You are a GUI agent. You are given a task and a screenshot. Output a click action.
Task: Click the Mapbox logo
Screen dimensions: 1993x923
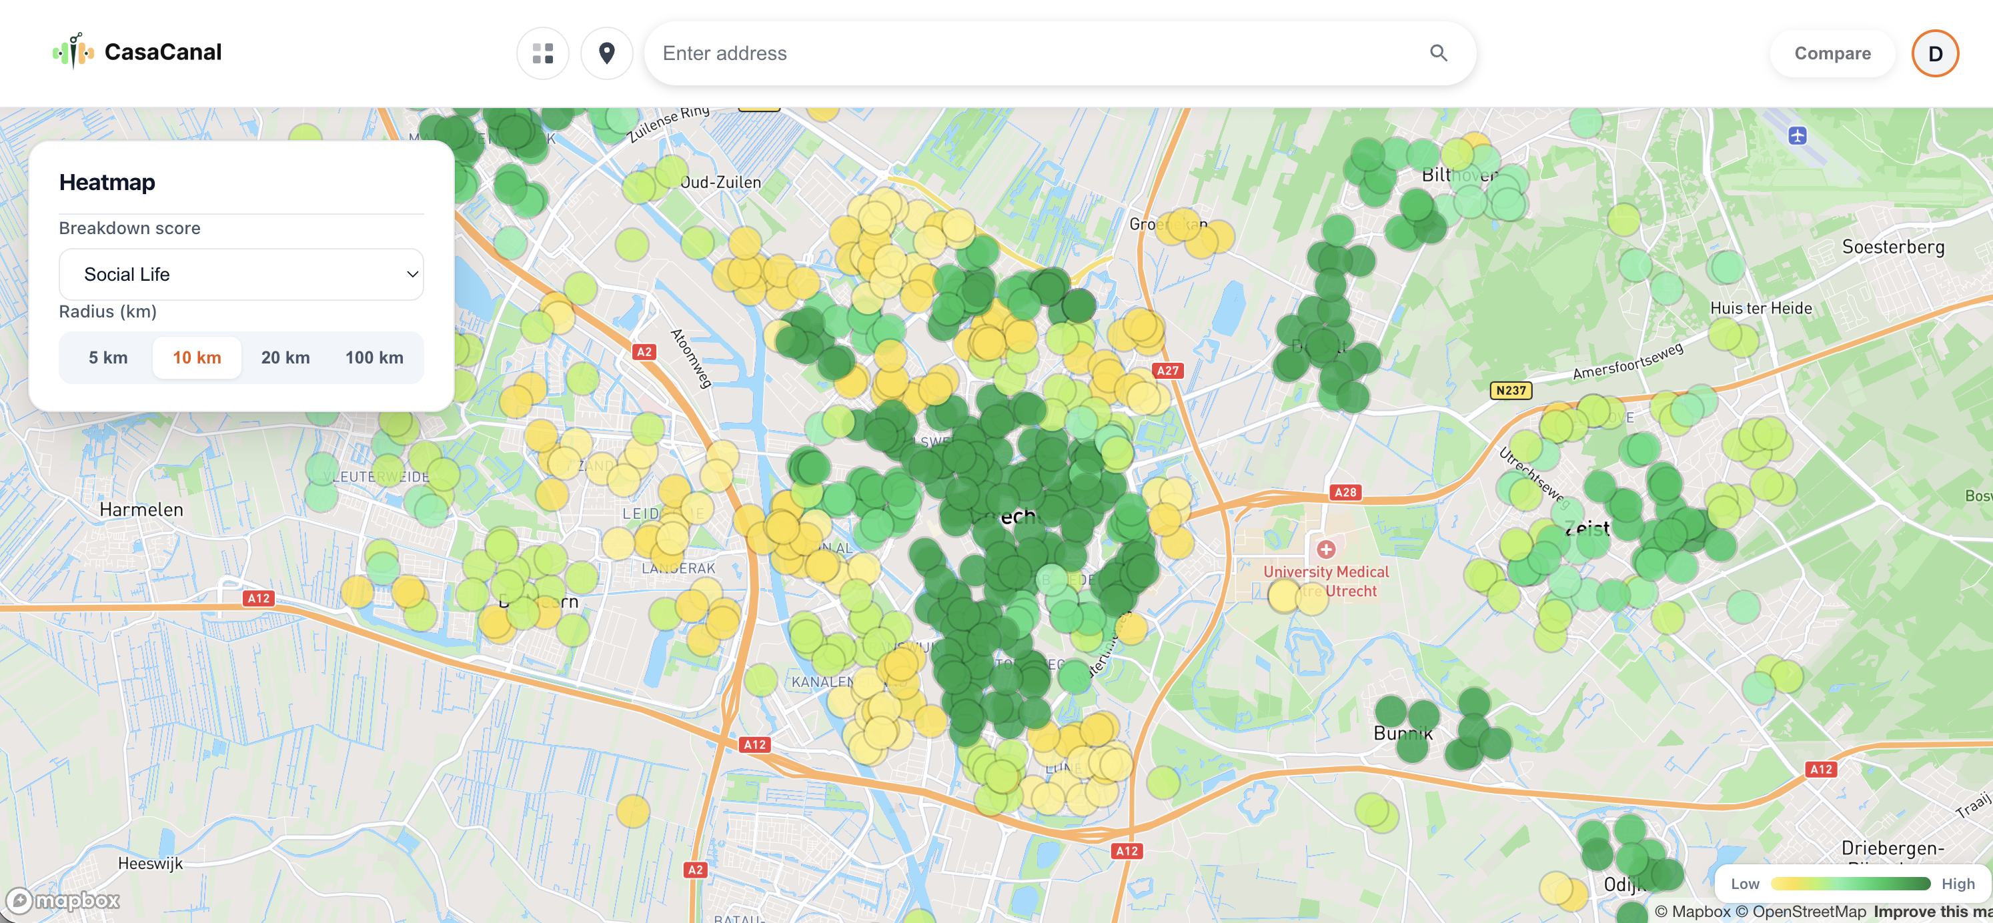63,900
